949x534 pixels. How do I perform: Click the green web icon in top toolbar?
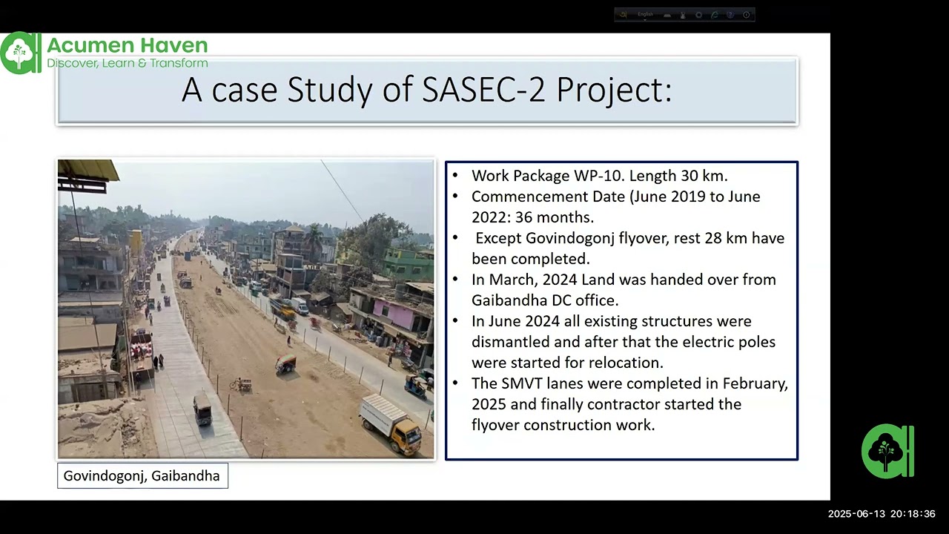[x=715, y=15]
